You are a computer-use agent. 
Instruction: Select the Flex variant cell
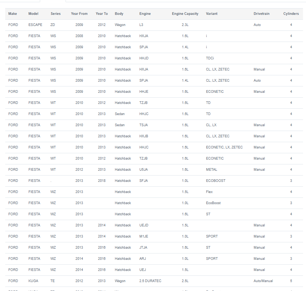[209, 192]
